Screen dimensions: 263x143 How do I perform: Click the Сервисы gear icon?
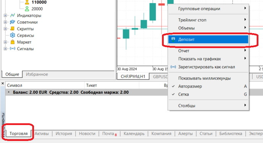point(13,35)
